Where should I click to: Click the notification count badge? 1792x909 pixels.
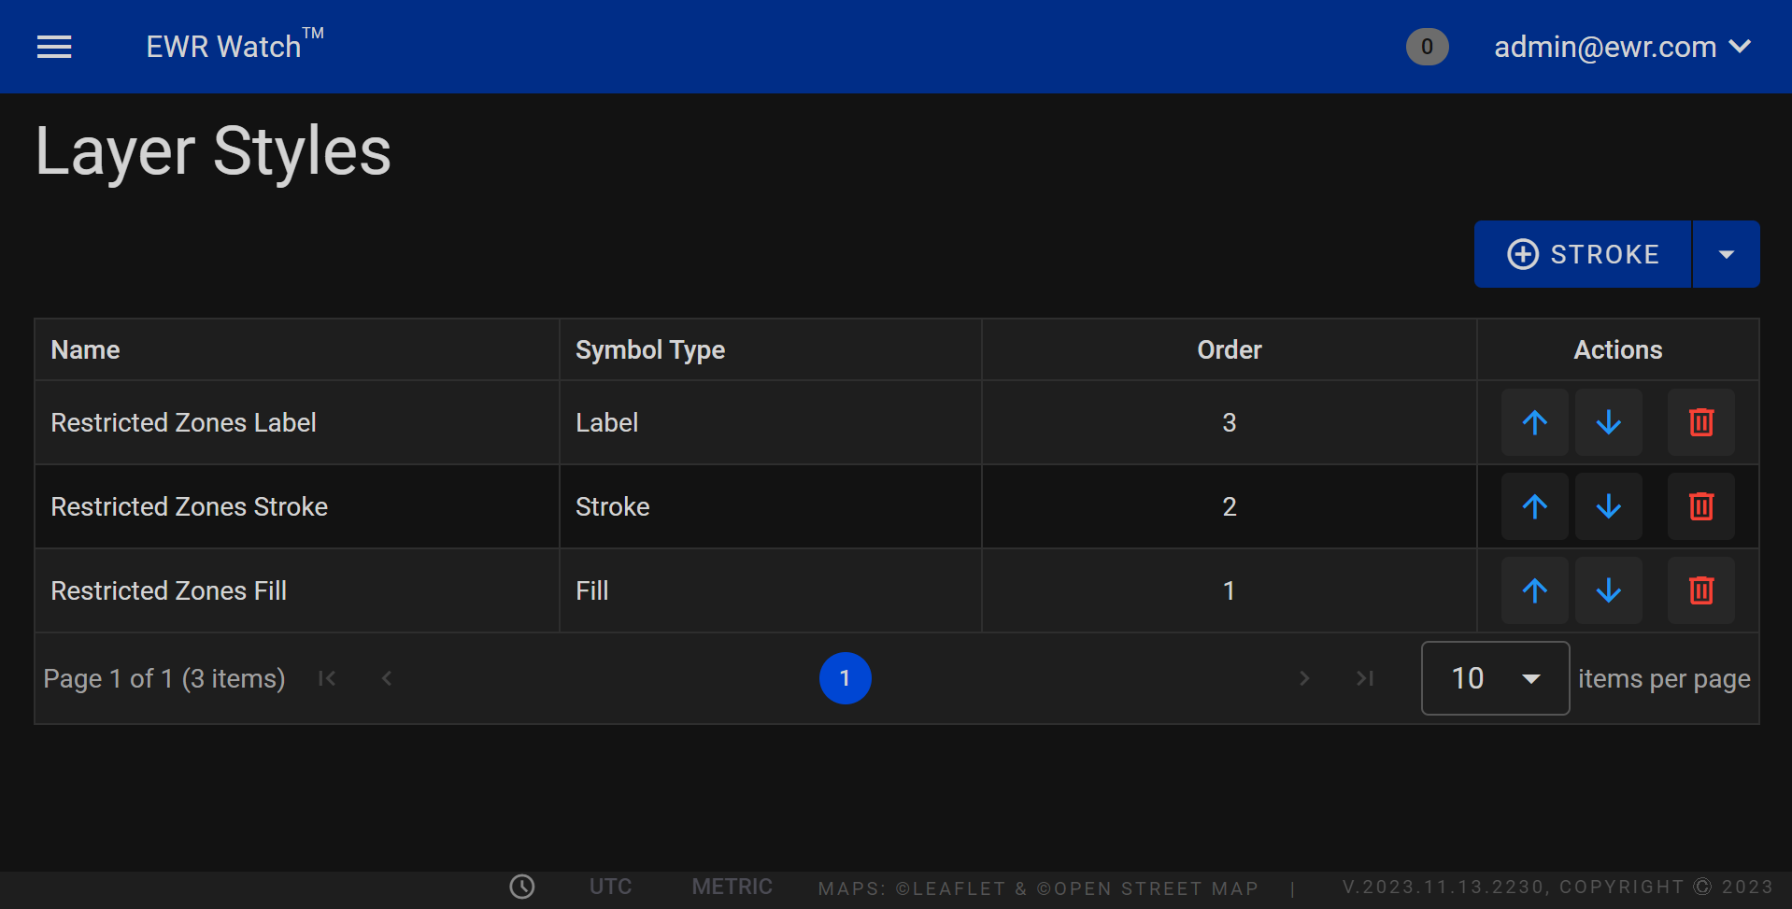click(x=1427, y=47)
